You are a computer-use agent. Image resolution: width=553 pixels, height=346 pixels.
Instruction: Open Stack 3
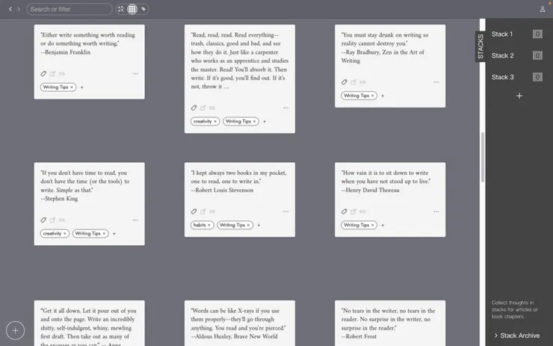point(503,77)
